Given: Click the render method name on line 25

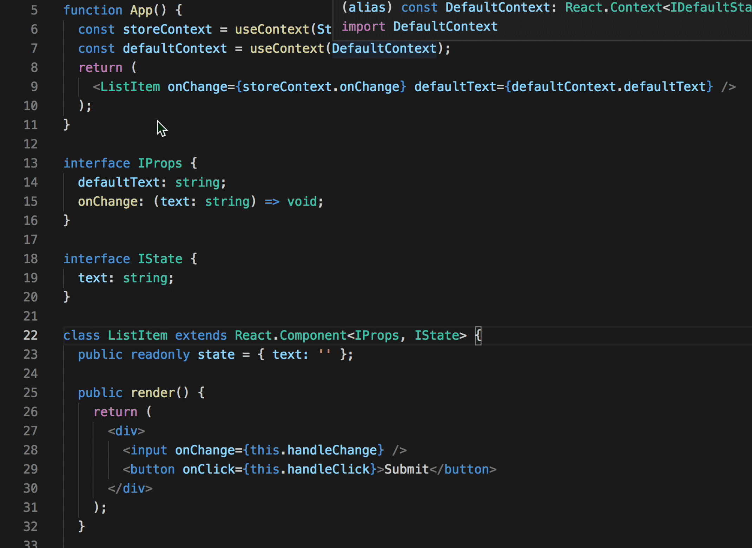Looking at the screenshot, I should 153,393.
